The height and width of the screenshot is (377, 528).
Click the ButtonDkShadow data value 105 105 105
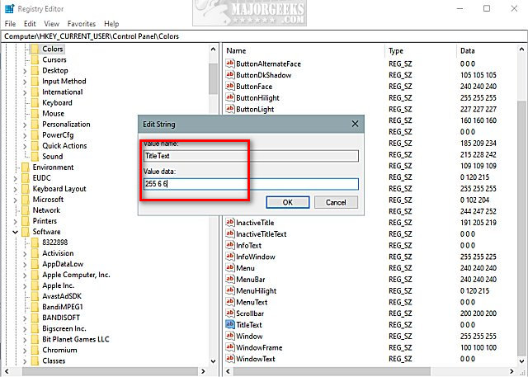pos(478,75)
